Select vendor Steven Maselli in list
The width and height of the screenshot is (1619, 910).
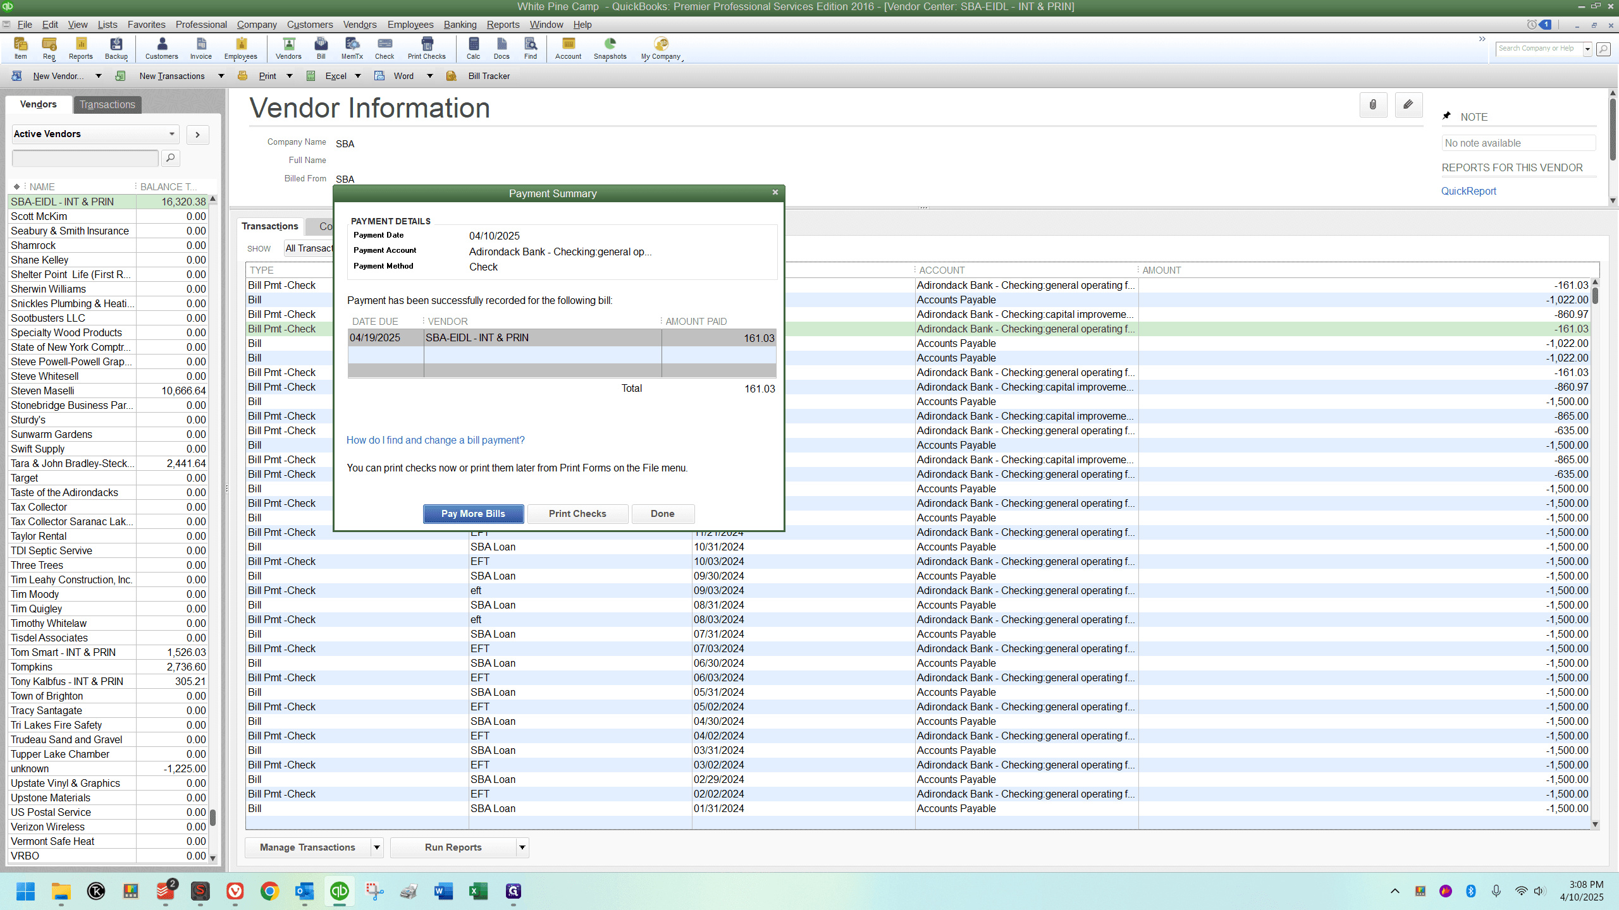coord(108,391)
